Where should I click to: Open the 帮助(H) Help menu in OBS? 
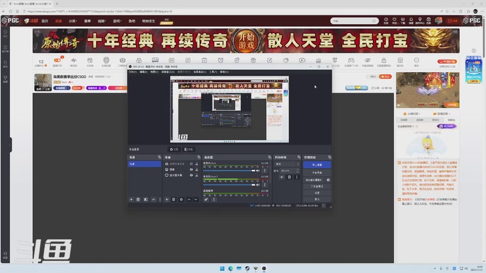[224, 72]
